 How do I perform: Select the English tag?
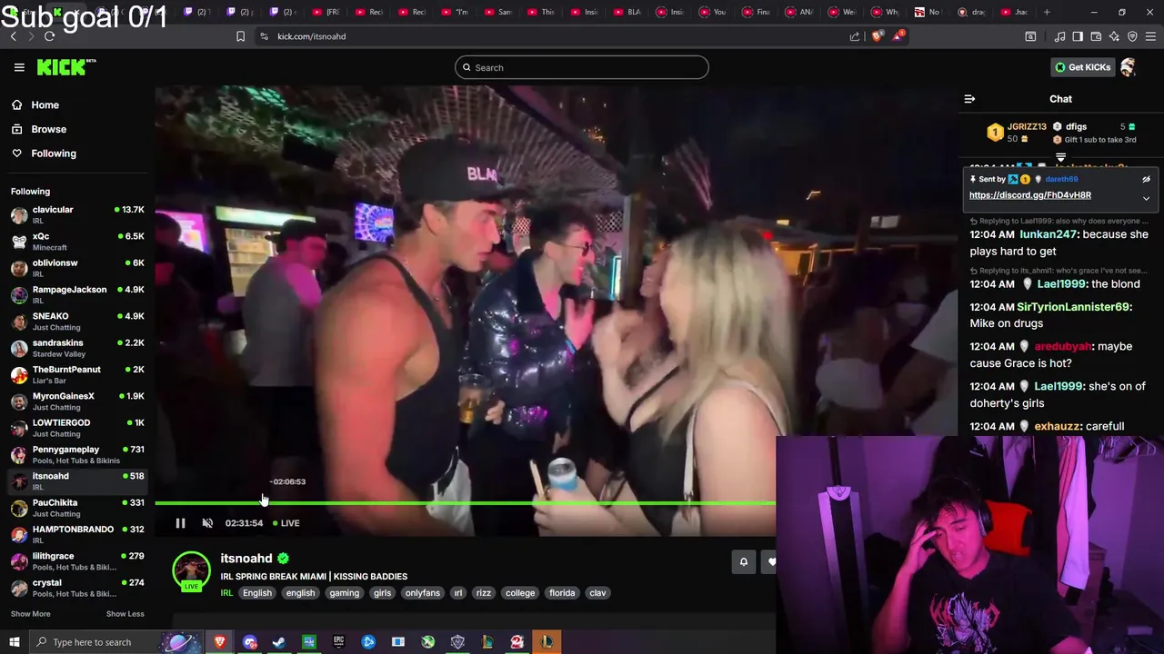tap(257, 593)
